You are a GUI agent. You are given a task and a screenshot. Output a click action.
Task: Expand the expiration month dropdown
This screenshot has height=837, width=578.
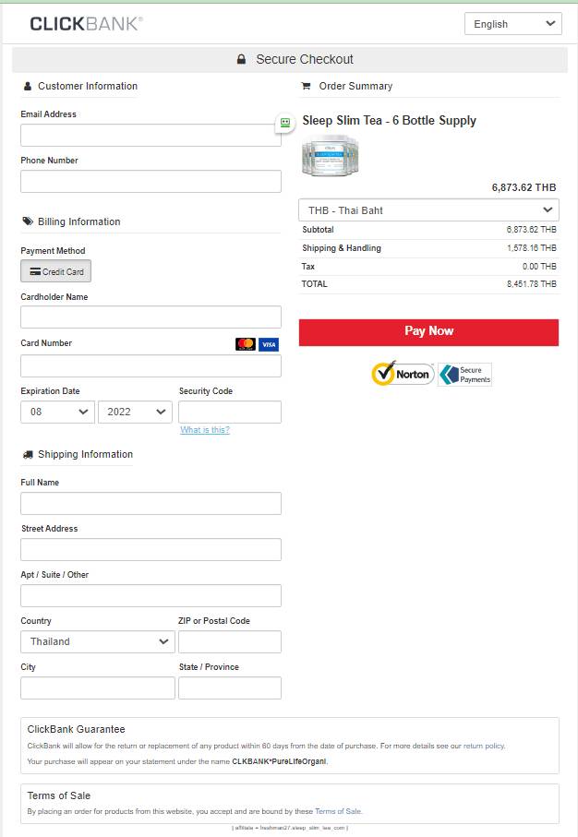[57, 412]
